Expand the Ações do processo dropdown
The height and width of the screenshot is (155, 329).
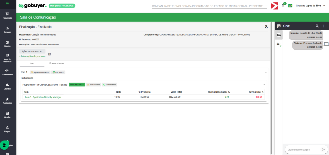[32, 51]
